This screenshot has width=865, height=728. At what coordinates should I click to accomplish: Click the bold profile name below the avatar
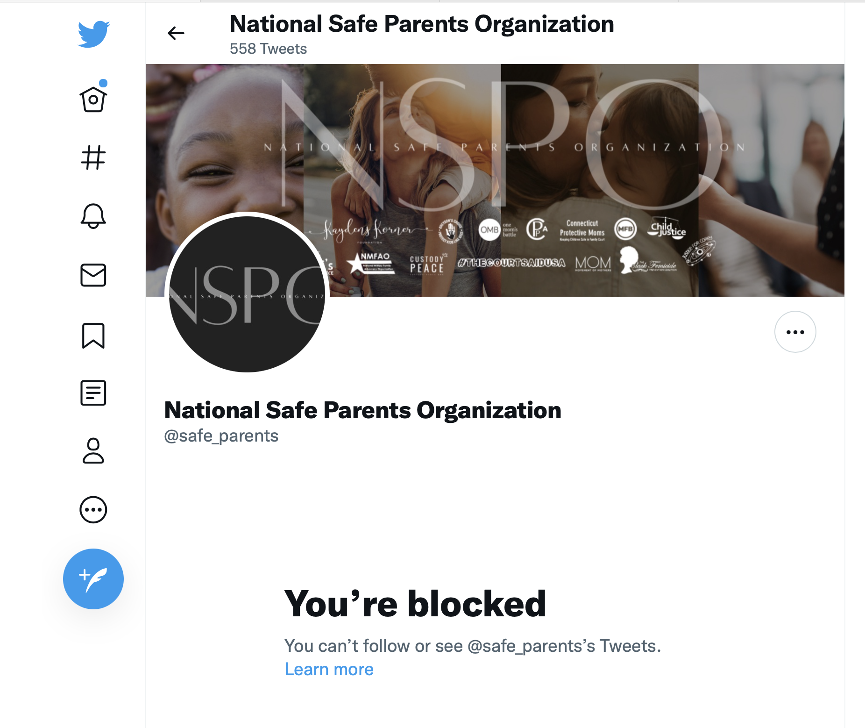pyautogui.click(x=362, y=410)
